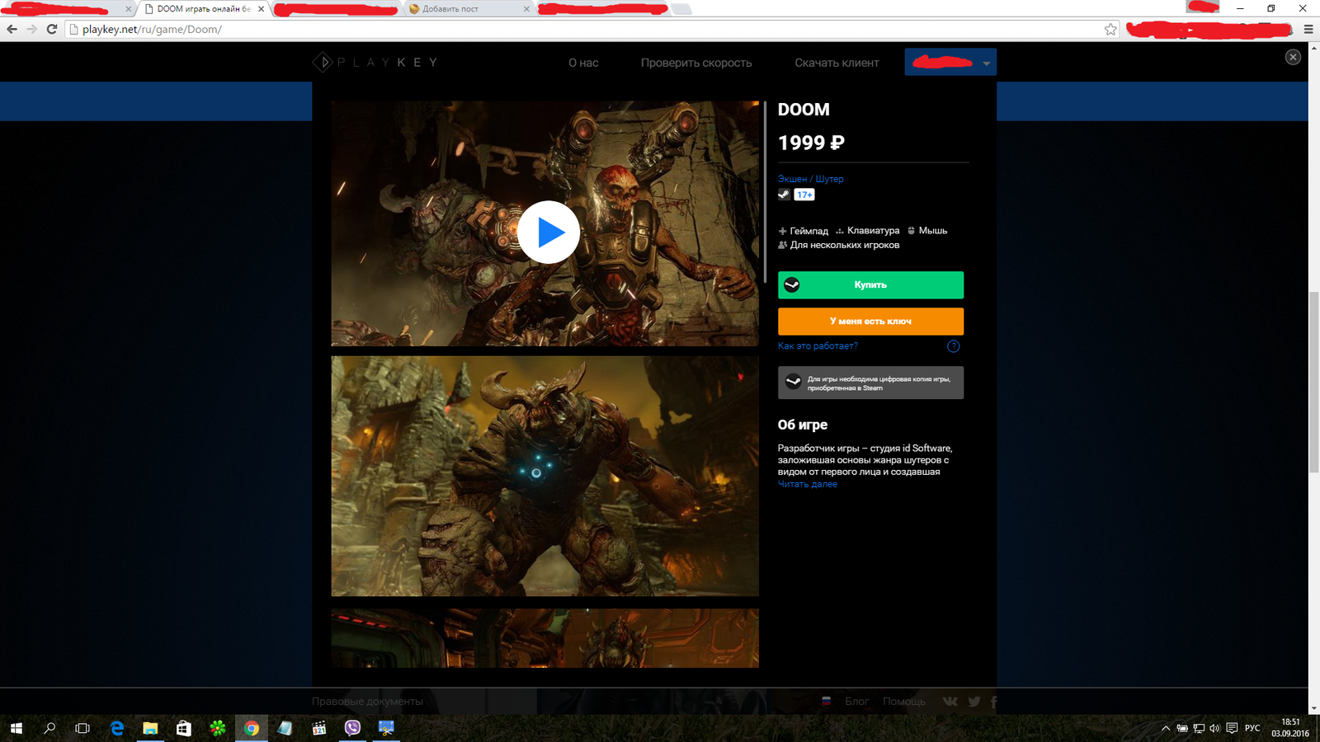Play the DOOM trailer video
The image size is (1320, 742).
pos(549,232)
